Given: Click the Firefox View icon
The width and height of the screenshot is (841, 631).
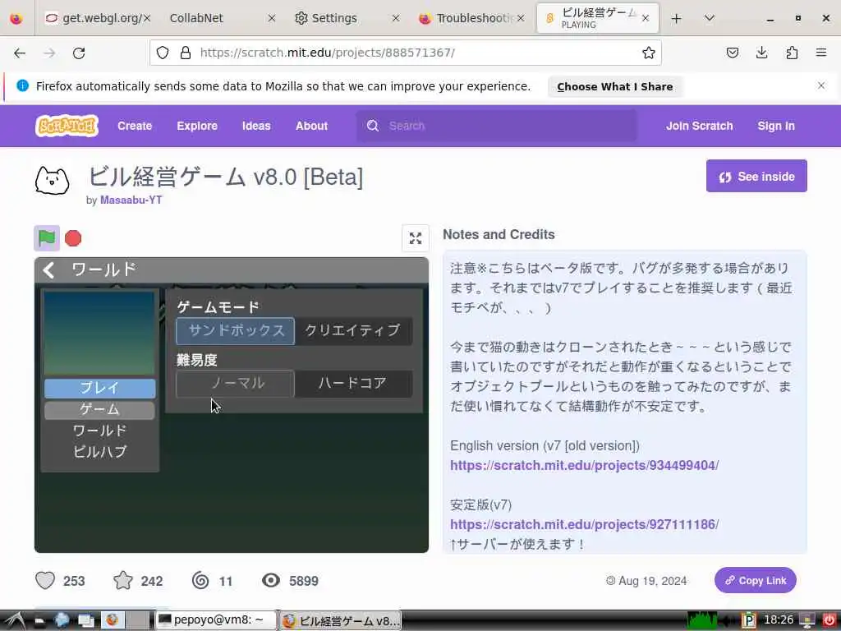Looking at the screenshot, I should click(x=16, y=18).
